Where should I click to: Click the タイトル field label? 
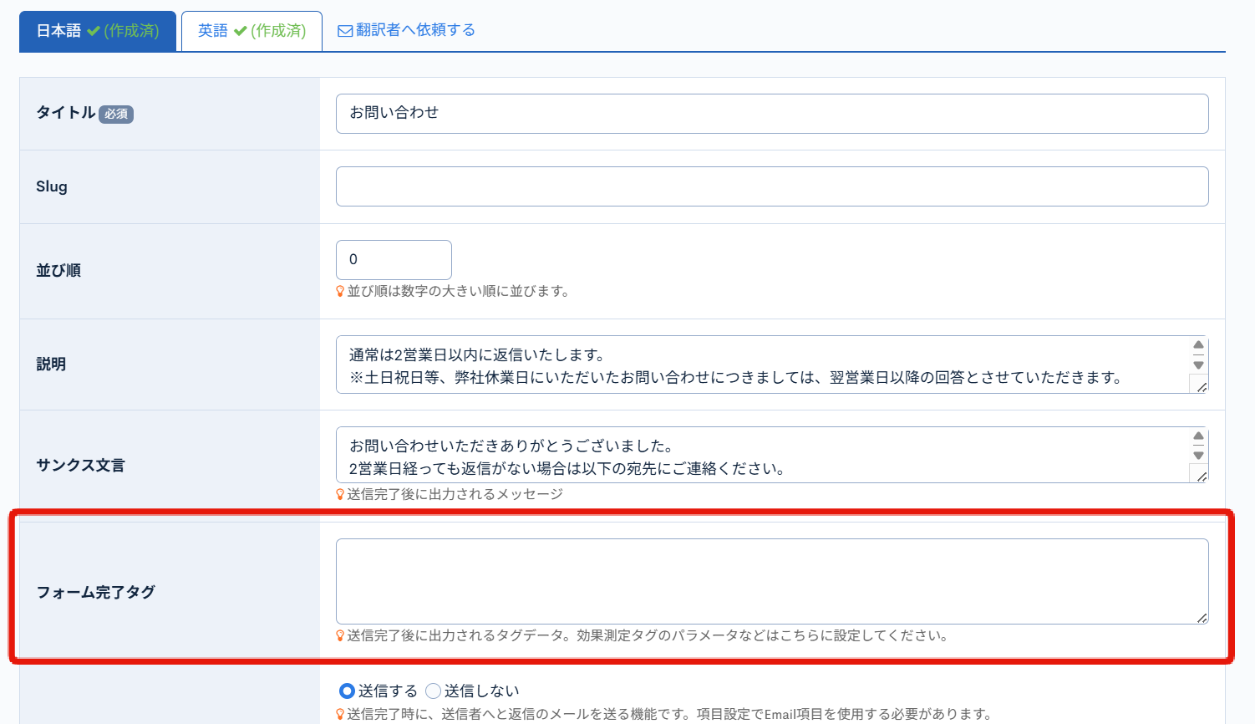(x=66, y=112)
